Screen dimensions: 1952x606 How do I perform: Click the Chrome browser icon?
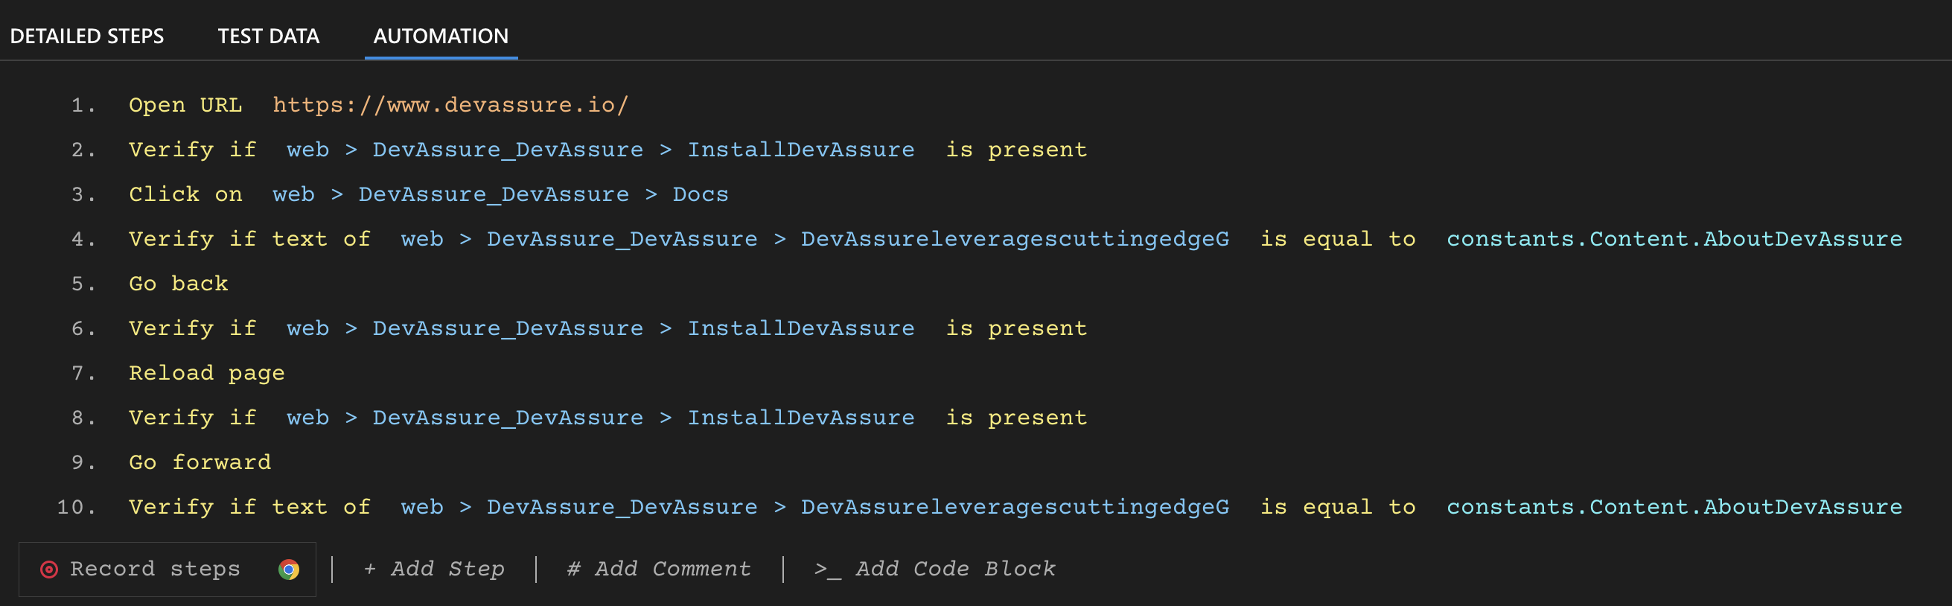[x=289, y=570]
